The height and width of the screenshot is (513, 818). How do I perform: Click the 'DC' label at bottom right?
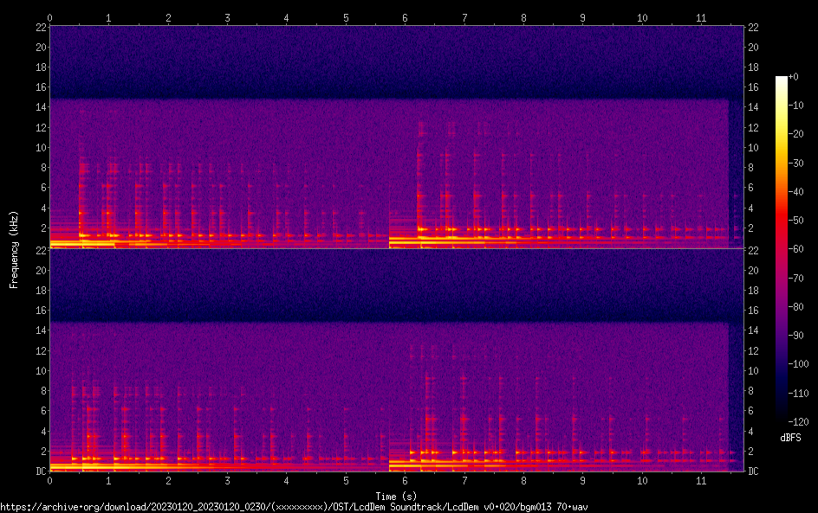tap(753, 471)
